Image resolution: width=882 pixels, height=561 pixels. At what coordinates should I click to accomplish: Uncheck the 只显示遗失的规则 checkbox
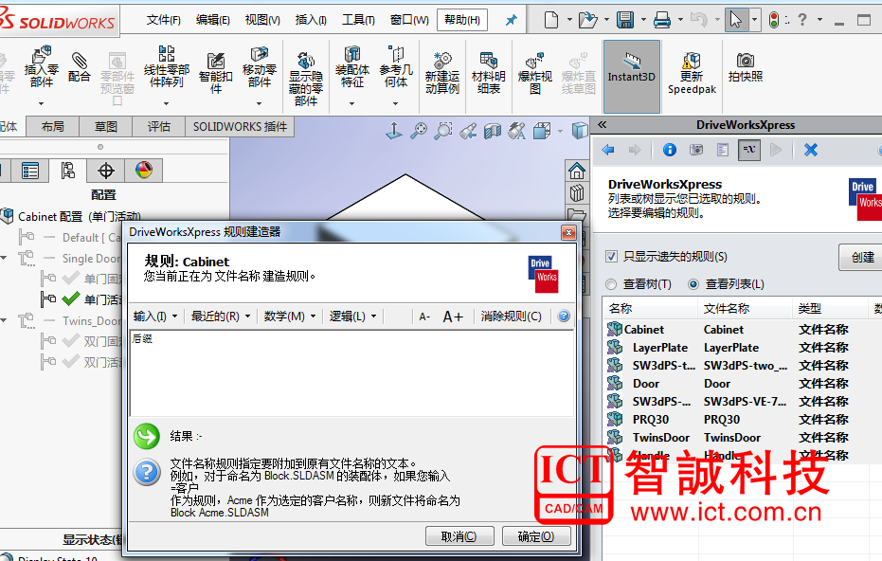(612, 258)
